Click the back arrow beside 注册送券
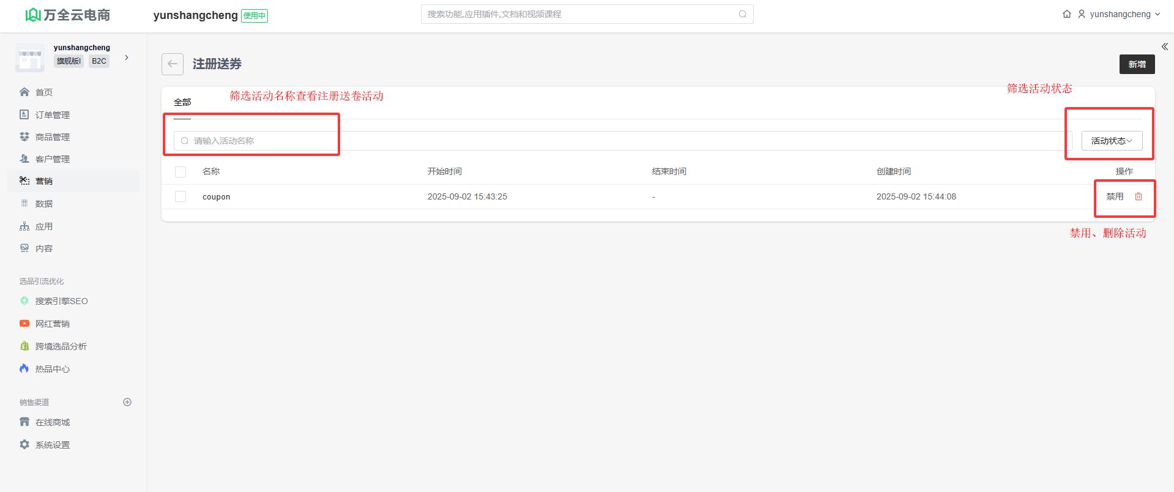This screenshot has width=1174, height=492. pos(173,64)
